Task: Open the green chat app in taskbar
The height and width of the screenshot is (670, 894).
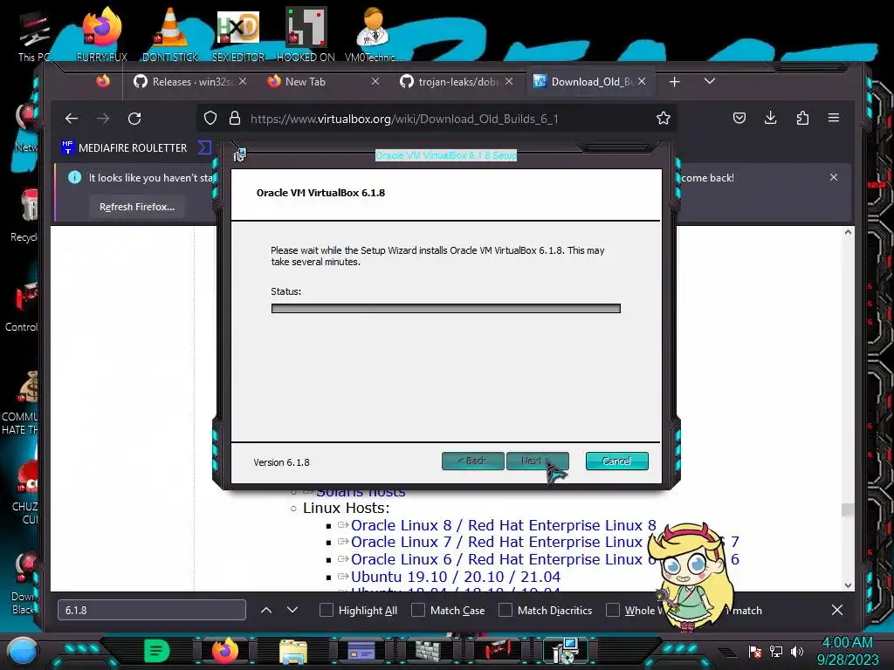Action: tap(157, 651)
